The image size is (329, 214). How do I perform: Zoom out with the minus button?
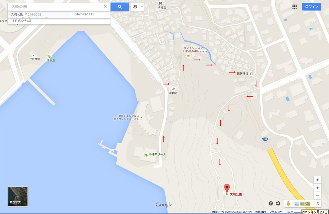click(318, 195)
